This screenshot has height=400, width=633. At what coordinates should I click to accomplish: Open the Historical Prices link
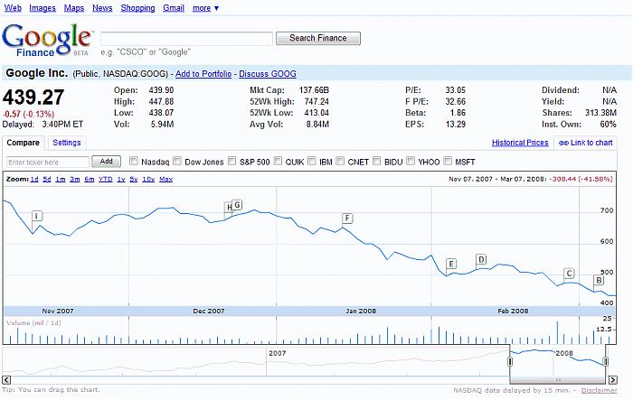[x=520, y=143]
